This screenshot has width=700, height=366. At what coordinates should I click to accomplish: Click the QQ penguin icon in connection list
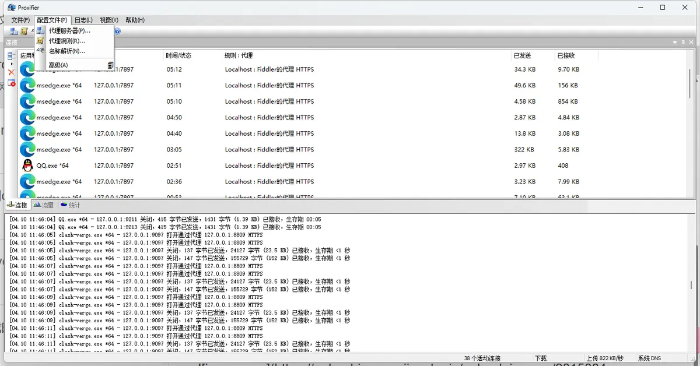tap(27, 166)
